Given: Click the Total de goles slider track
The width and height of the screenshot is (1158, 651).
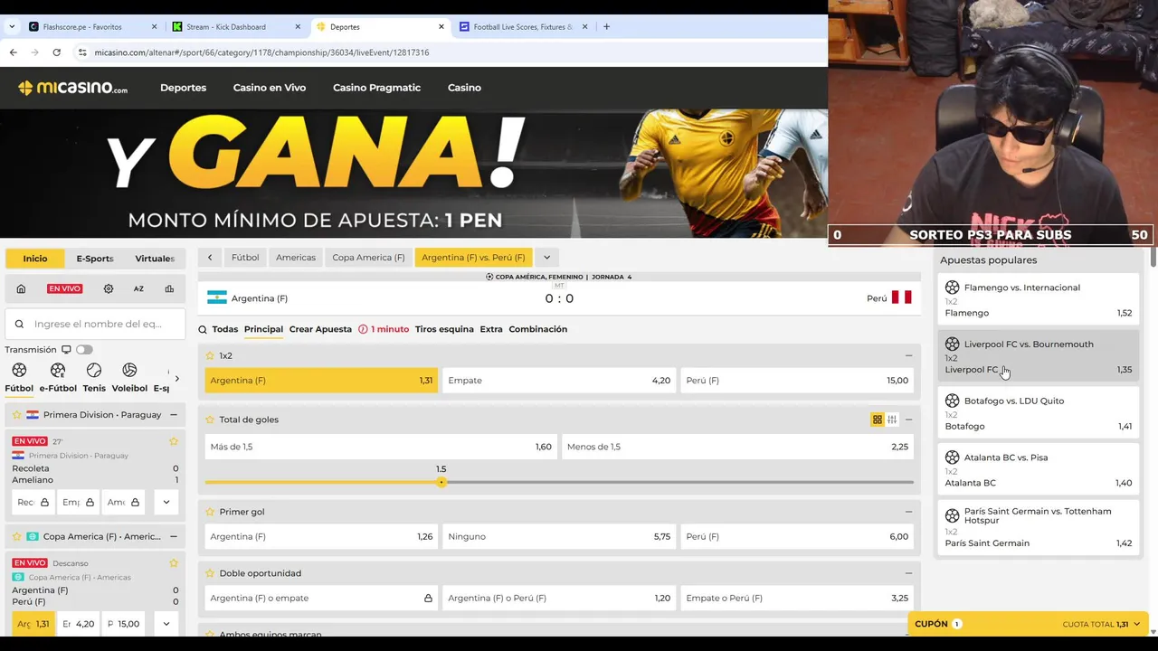Looking at the screenshot, I should (559, 482).
